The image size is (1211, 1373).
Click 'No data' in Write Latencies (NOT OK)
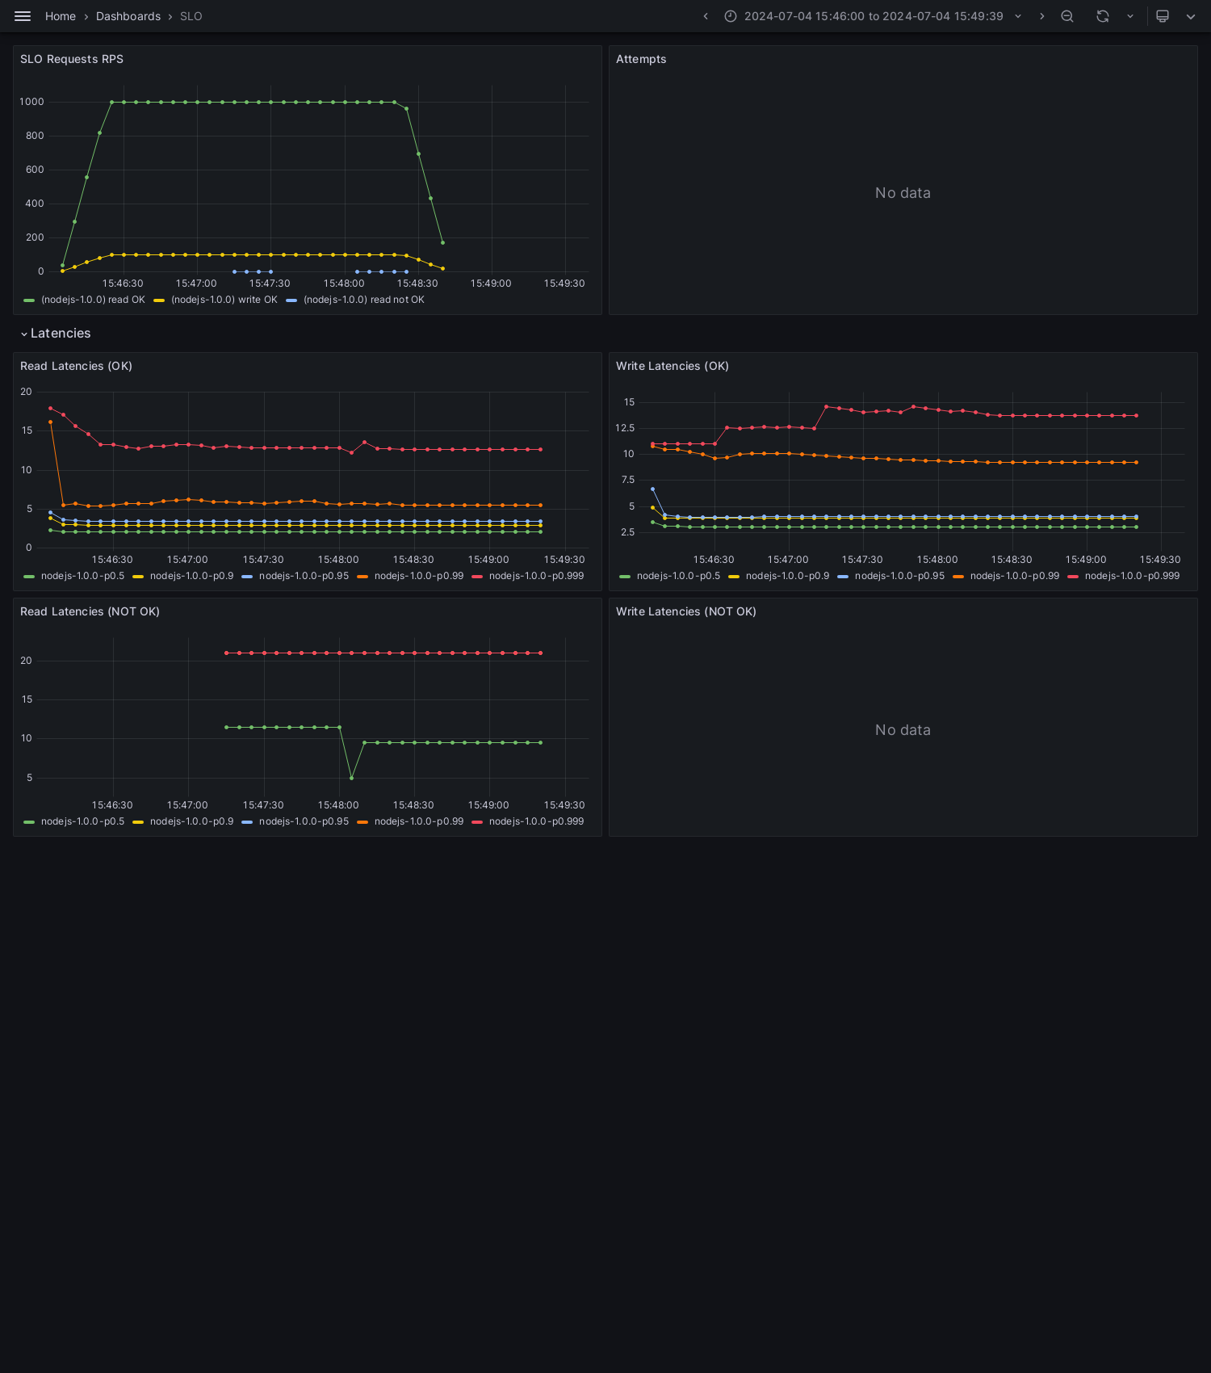(903, 730)
